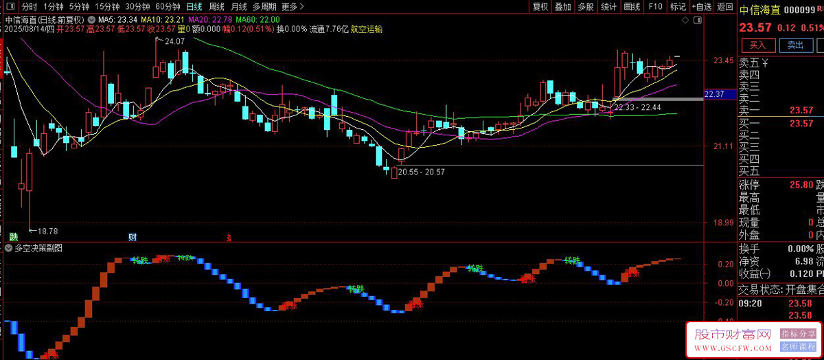
Task: Click the 叠加 overlay button
Action: pyautogui.click(x=563, y=6)
